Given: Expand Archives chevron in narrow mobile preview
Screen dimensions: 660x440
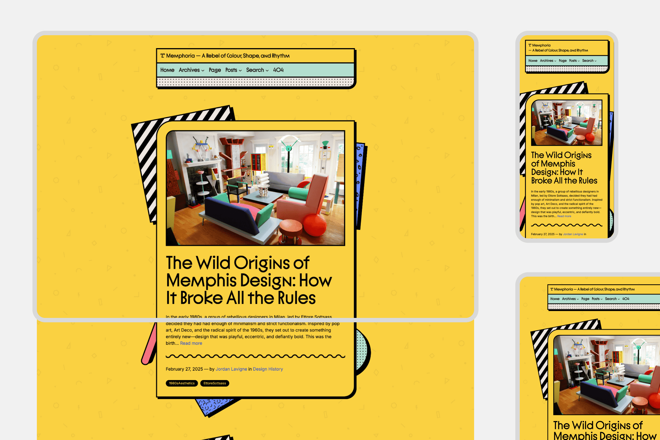Looking at the screenshot, I should point(555,61).
